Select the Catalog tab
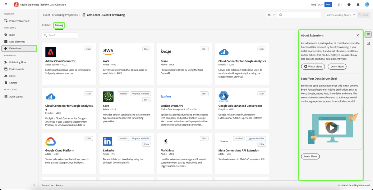The width and height of the screenshot is (373, 190). [59, 25]
